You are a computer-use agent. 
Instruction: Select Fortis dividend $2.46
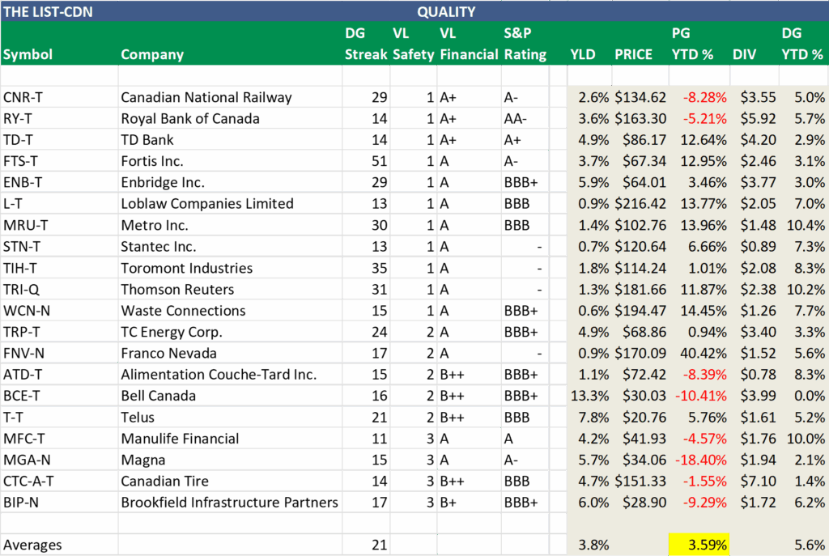[x=754, y=161]
